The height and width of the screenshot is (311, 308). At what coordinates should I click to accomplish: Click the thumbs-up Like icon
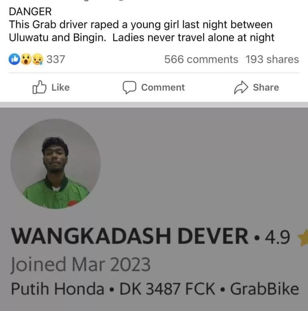[x=39, y=87]
